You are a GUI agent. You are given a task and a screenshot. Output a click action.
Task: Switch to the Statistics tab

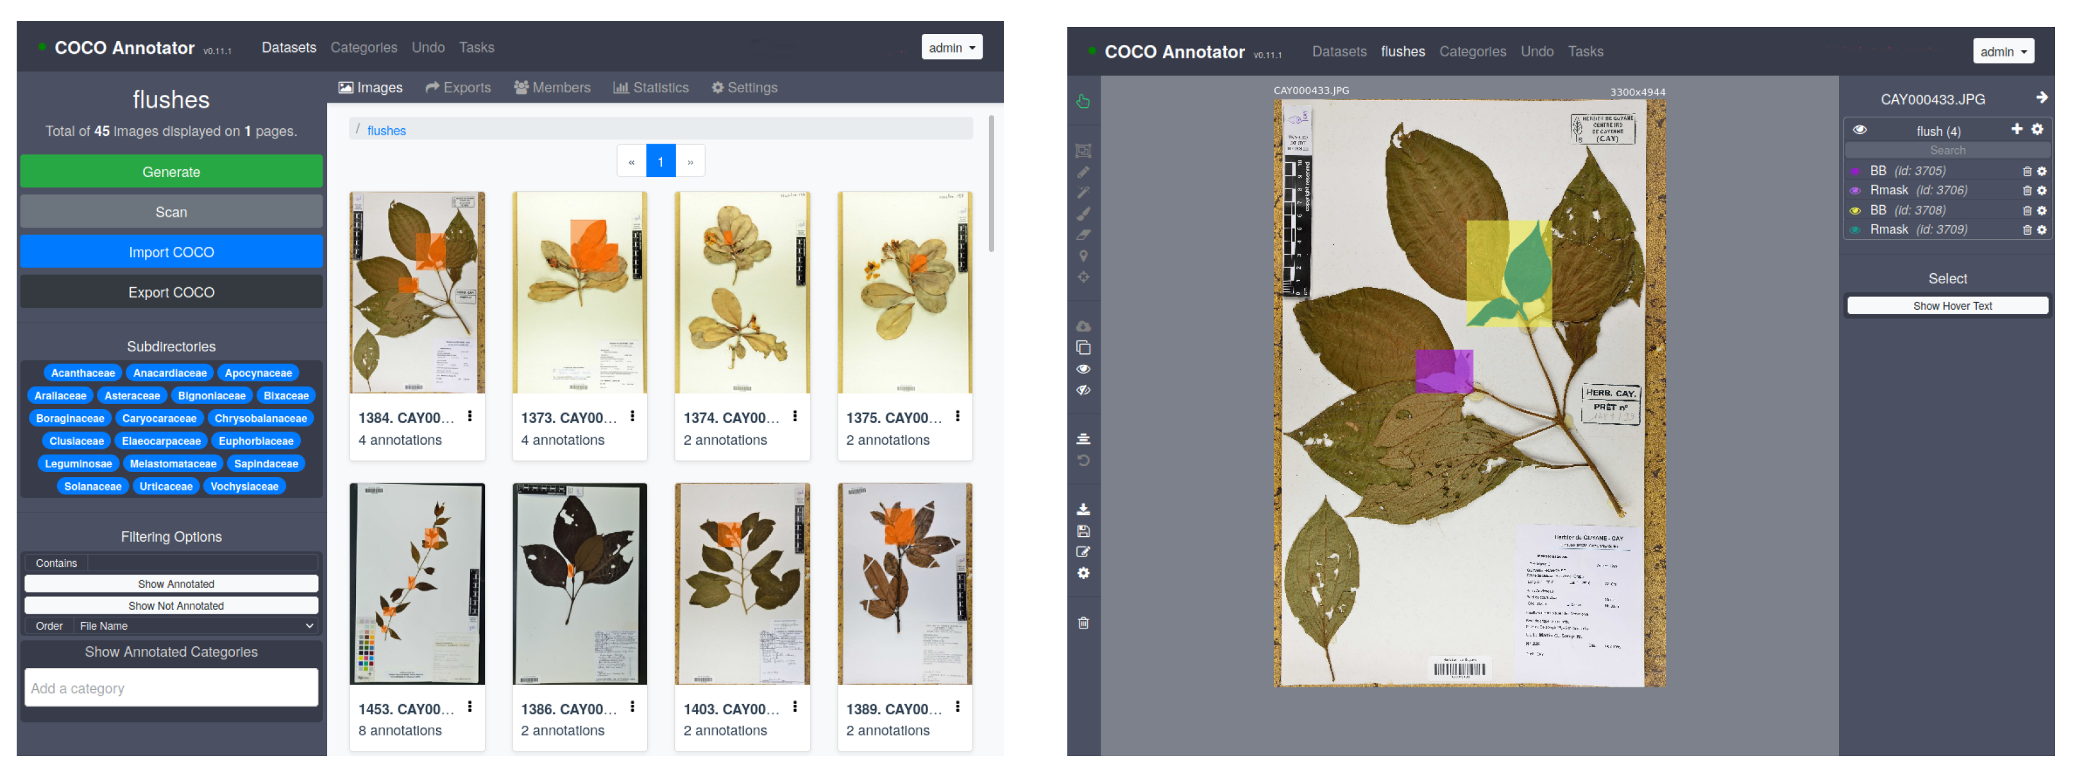(x=651, y=87)
